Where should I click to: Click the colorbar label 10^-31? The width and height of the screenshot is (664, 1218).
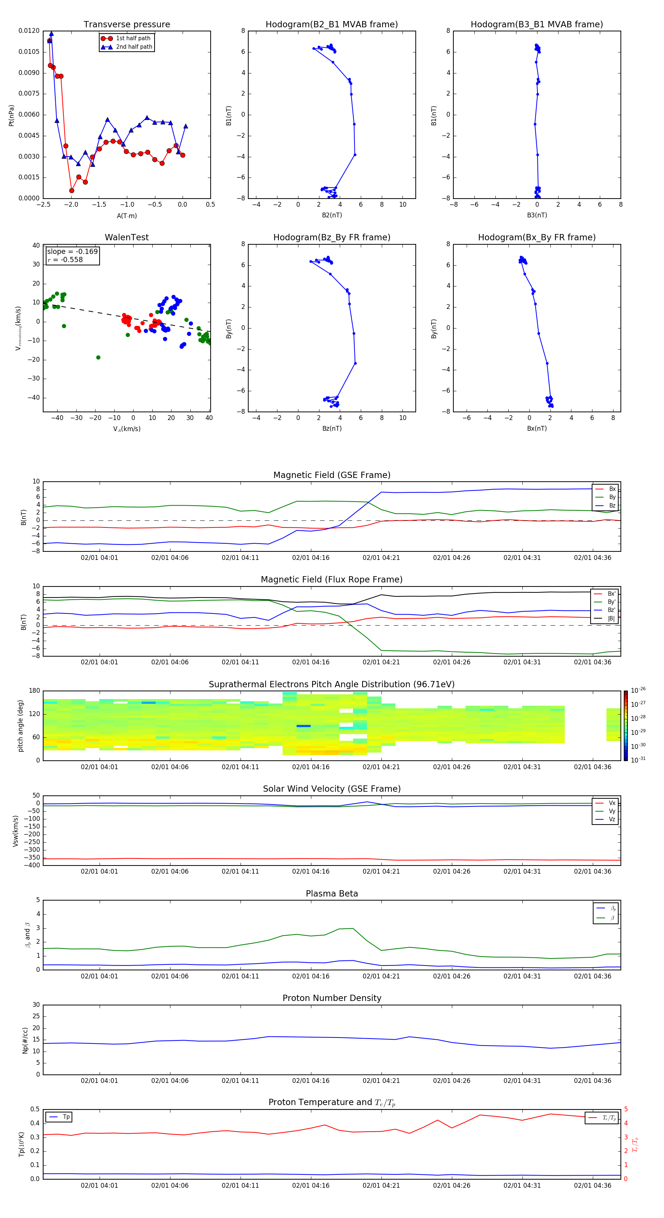(x=638, y=760)
